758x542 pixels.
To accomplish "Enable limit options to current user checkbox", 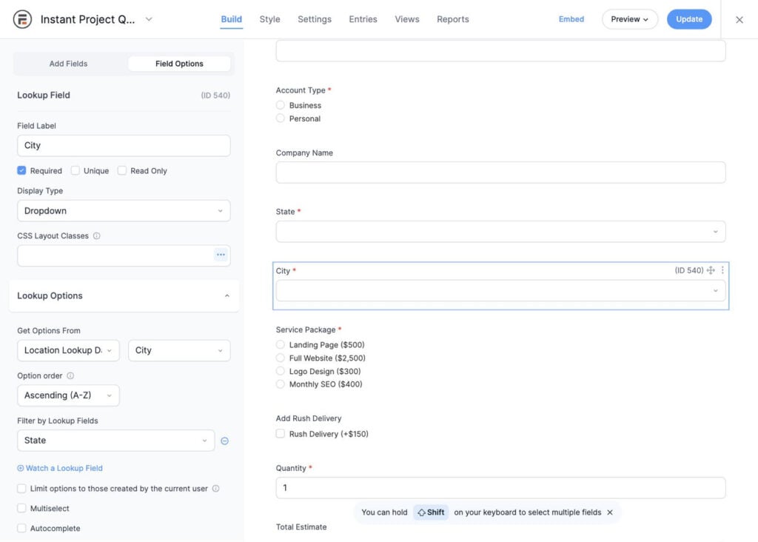I will pyautogui.click(x=21, y=489).
